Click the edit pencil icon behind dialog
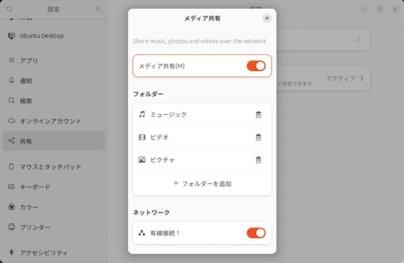The height and width of the screenshot is (263, 404). coord(357,40)
